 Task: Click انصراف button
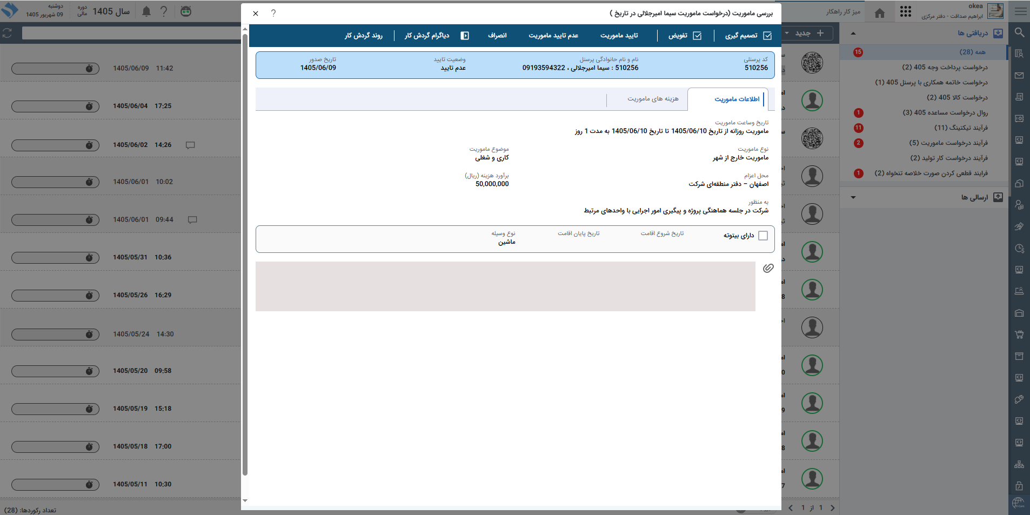(x=497, y=36)
